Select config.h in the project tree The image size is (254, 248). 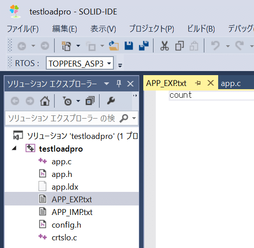[x=66, y=225]
